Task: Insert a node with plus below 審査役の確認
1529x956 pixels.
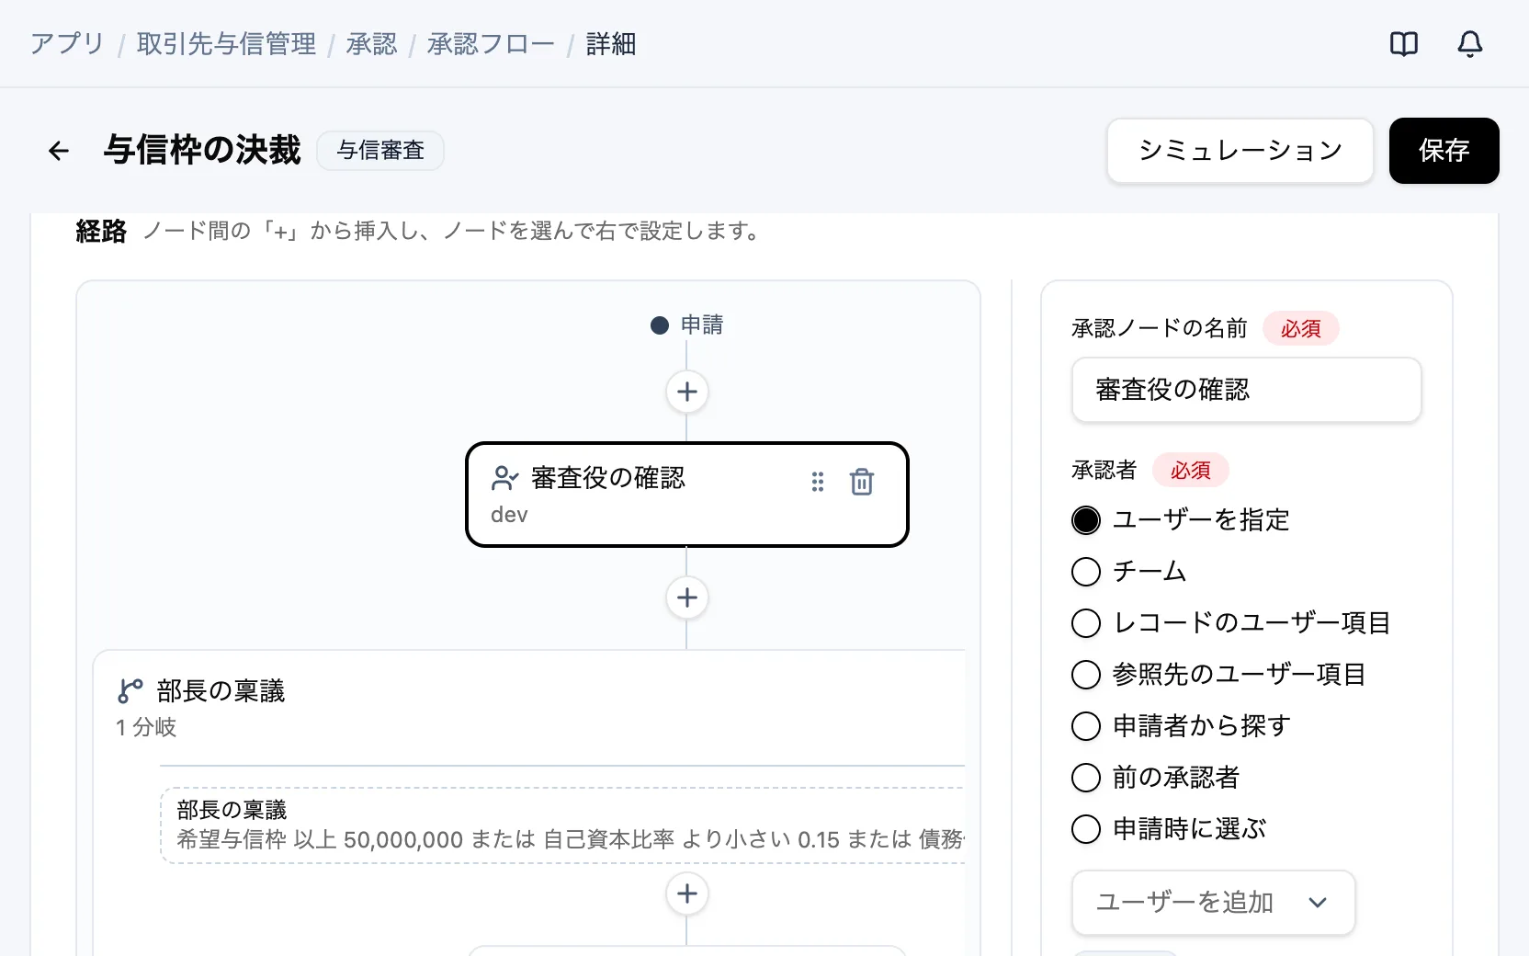Action: [687, 597]
